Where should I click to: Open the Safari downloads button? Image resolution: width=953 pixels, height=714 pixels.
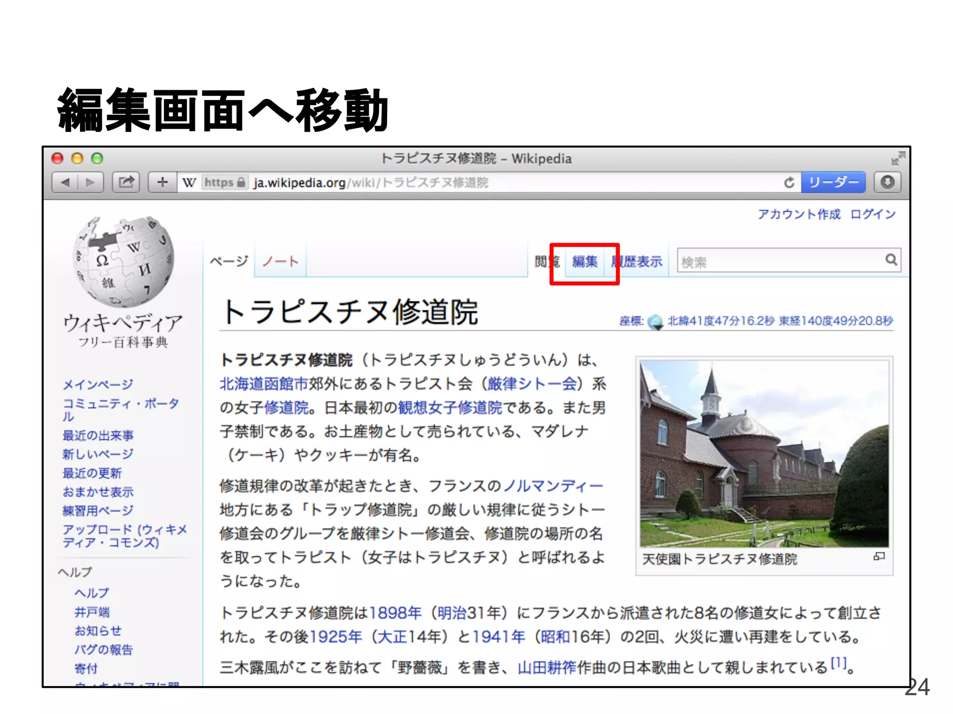pos(887,182)
